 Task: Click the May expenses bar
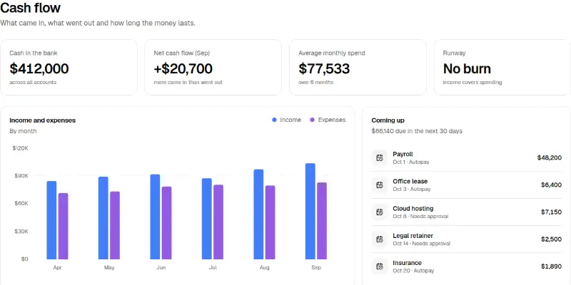[x=115, y=225]
